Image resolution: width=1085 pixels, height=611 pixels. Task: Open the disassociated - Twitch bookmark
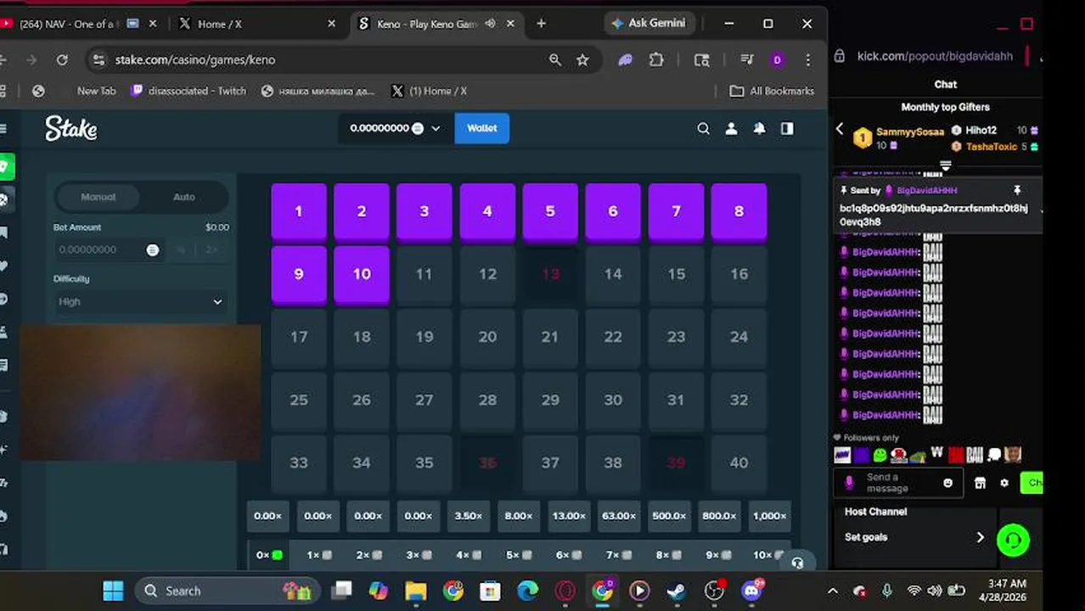point(188,91)
